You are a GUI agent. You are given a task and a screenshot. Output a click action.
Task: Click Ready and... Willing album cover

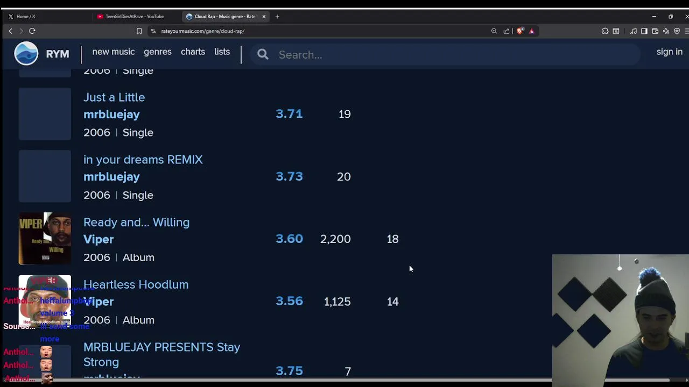45,239
